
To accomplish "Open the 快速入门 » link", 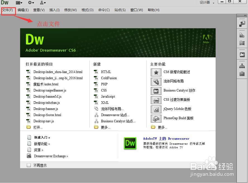I will pos(42,137).
